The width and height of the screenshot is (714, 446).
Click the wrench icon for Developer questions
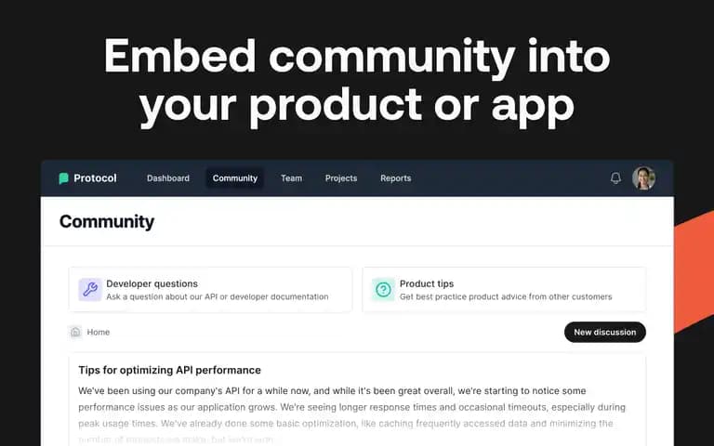click(x=89, y=290)
